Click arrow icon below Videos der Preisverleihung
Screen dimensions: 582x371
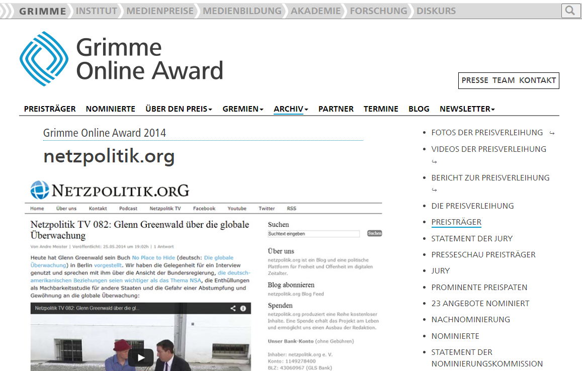pos(434,162)
